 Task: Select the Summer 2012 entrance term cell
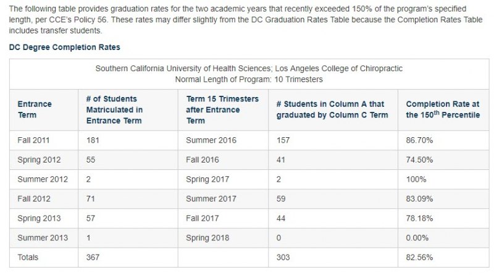point(43,179)
